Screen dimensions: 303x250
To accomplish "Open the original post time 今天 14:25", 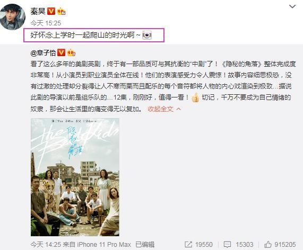I will pyautogui.click(x=46, y=245).
